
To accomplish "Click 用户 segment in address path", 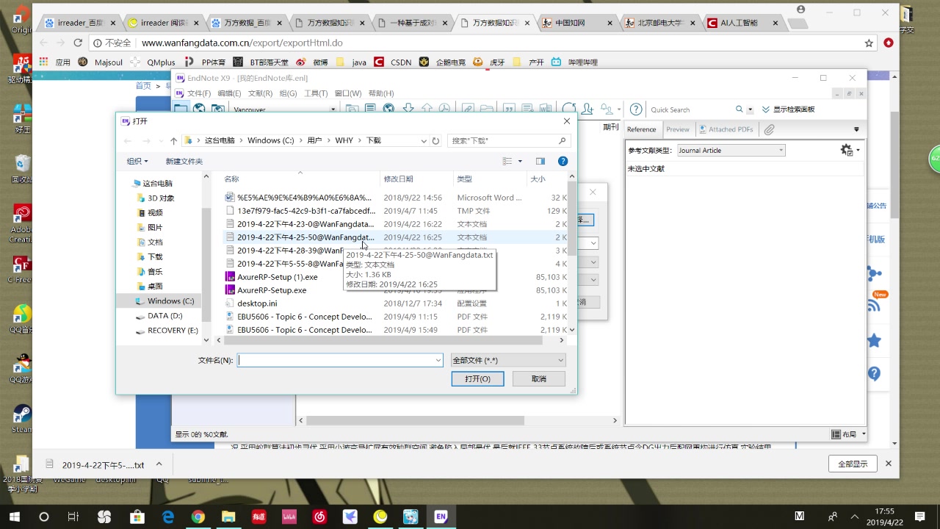I will (314, 140).
